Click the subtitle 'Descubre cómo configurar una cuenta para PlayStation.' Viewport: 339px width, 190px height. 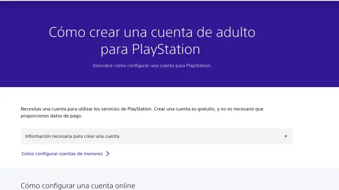coord(152,65)
